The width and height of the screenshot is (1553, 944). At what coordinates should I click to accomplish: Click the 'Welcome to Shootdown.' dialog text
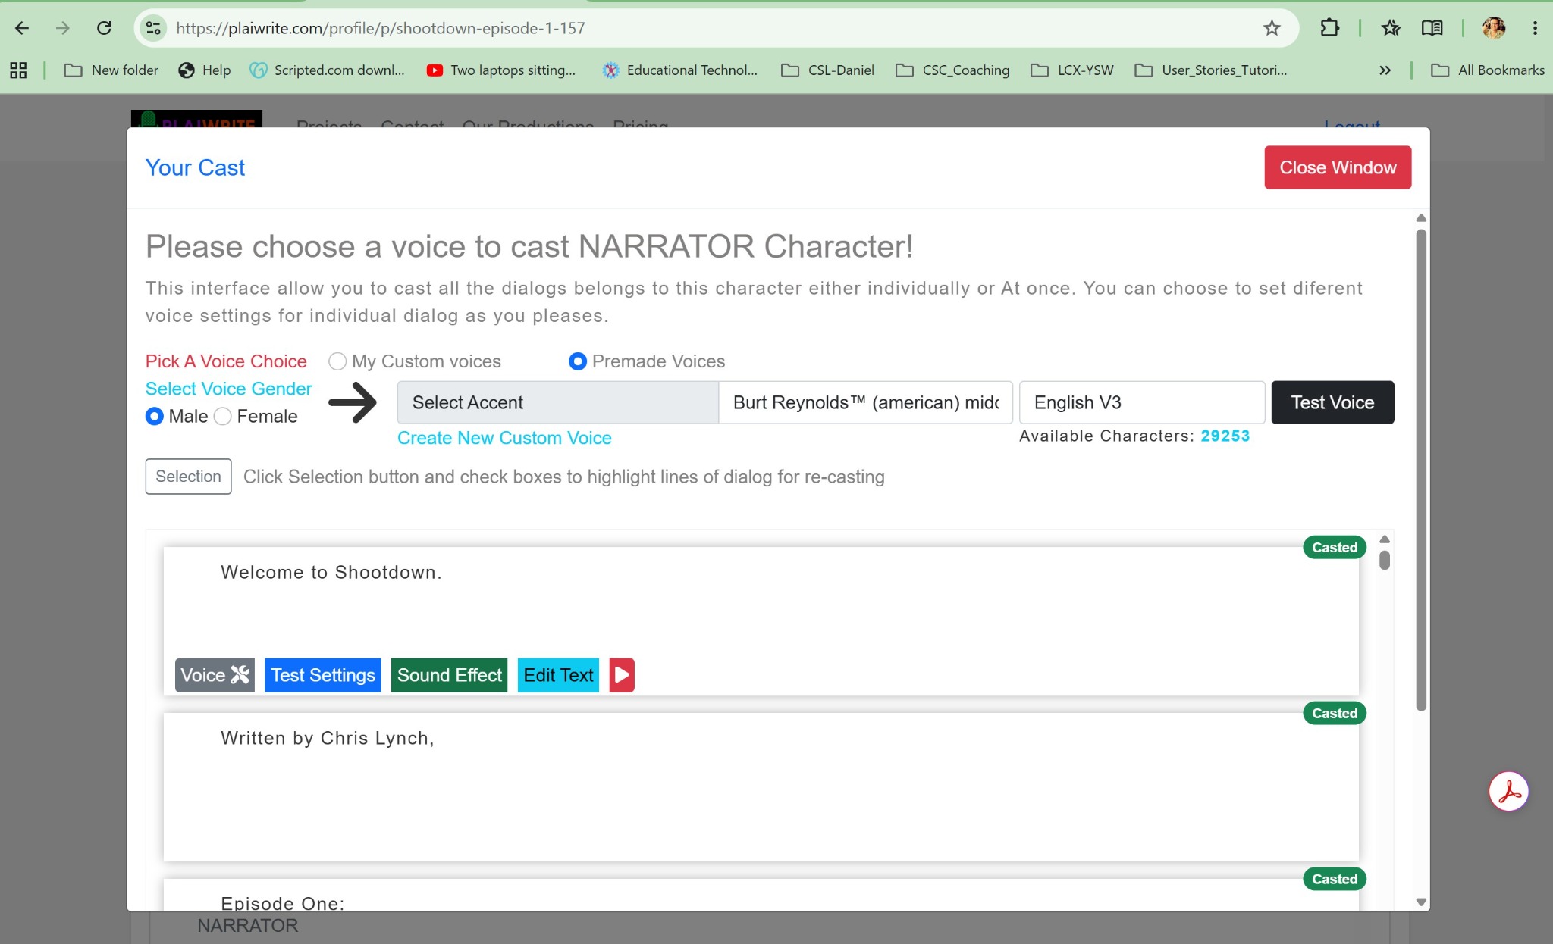pyautogui.click(x=331, y=572)
